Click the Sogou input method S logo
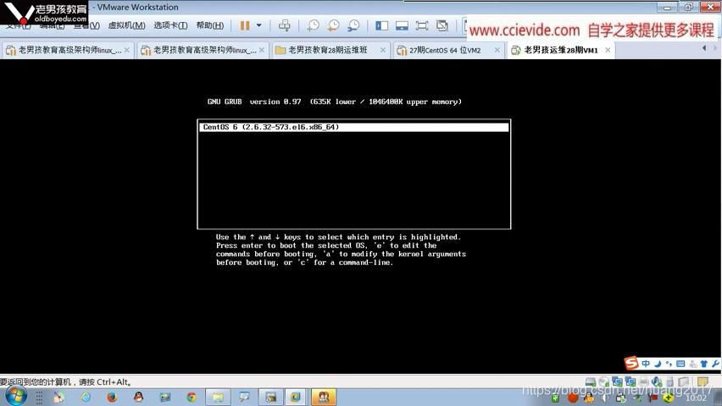 point(632,363)
